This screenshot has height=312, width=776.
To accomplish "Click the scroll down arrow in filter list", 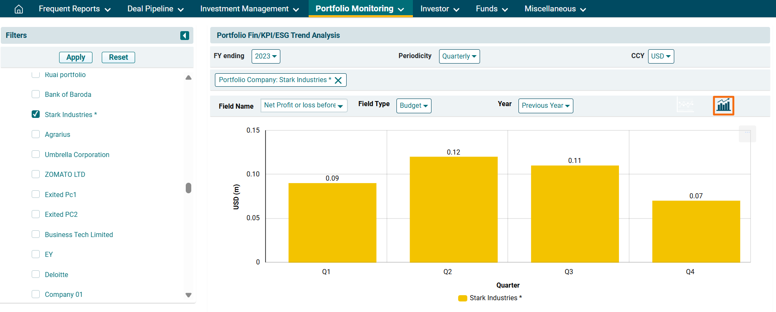I will pos(188,295).
